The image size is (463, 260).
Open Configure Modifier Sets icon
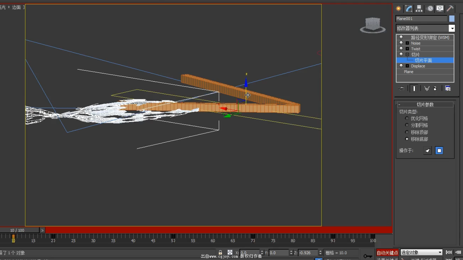(448, 88)
